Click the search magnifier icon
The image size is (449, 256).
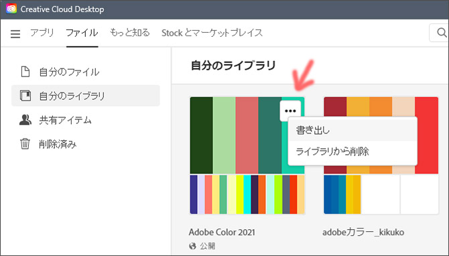(x=442, y=33)
